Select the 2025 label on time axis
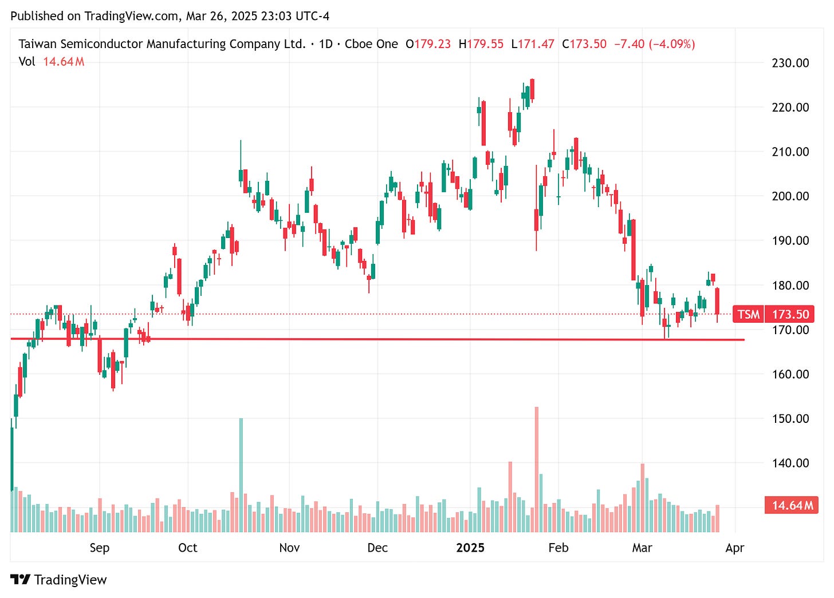The height and width of the screenshot is (598, 834). 470,548
